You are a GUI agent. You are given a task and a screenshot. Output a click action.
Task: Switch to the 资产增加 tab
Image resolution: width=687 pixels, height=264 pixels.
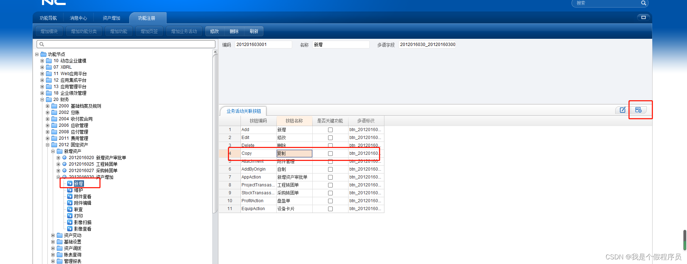pyautogui.click(x=111, y=18)
